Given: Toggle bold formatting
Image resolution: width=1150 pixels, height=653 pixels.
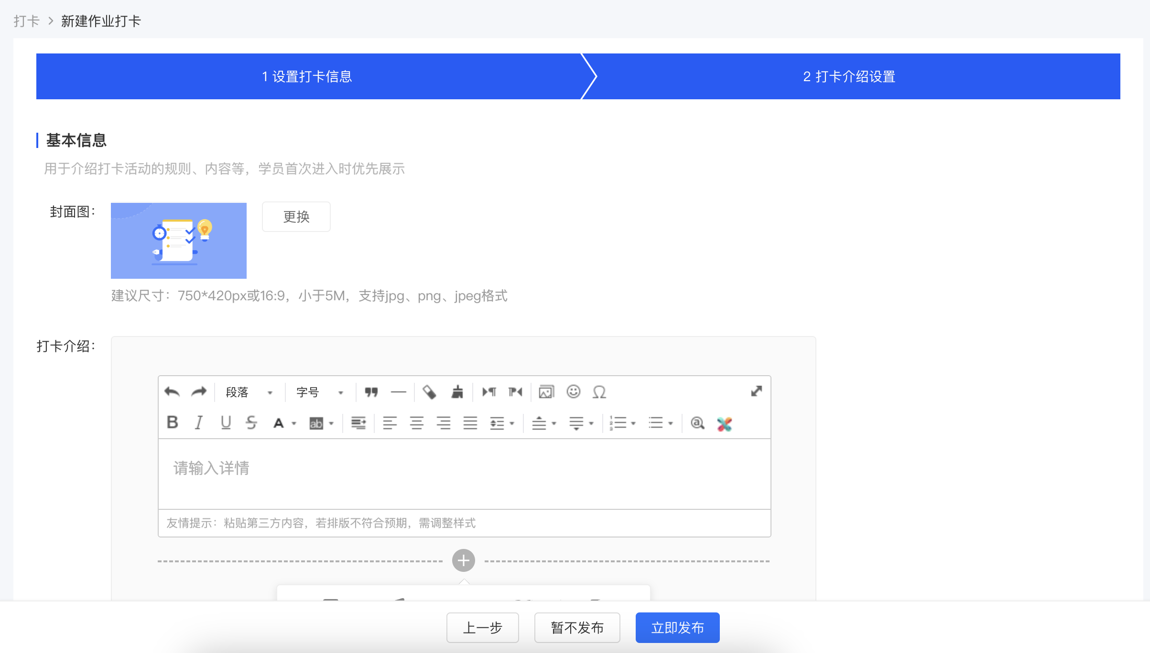Looking at the screenshot, I should [173, 422].
